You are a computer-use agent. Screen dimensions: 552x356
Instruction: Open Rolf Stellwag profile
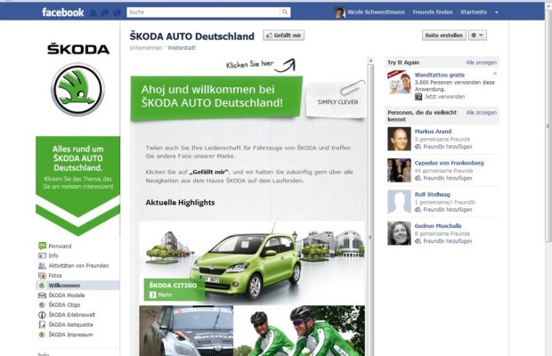(x=432, y=194)
